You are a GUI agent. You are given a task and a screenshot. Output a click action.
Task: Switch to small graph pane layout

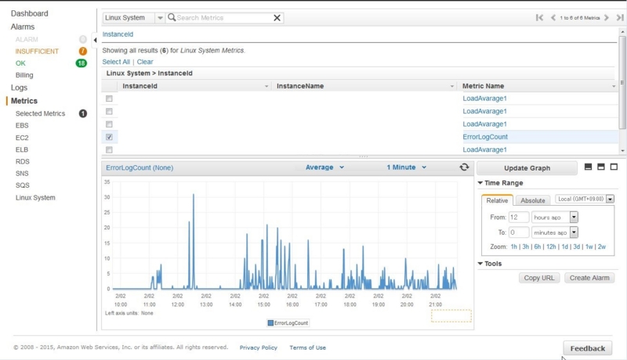click(589, 167)
